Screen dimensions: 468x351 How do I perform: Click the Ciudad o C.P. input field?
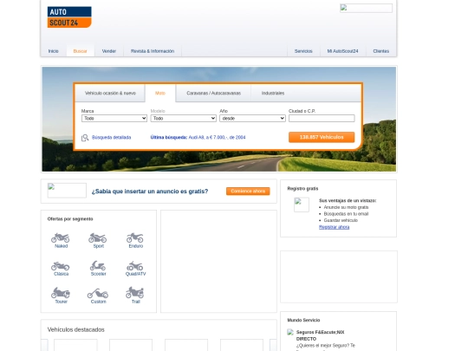(x=322, y=119)
